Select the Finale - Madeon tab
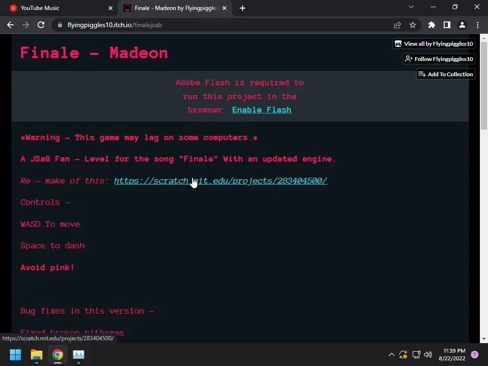Viewport: 488px width, 366px height. 174,8
